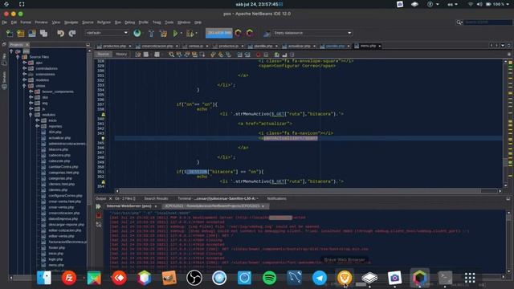The width and height of the screenshot is (514, 289).
Task: Click the second hexagon profiler icon
Action: (x=250, y=33)
